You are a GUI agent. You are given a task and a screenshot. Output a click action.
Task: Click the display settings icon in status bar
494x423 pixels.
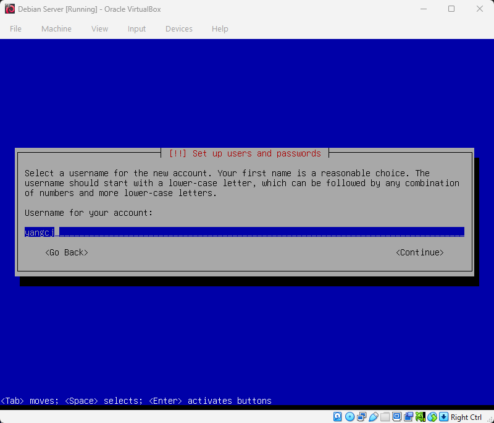397,416
